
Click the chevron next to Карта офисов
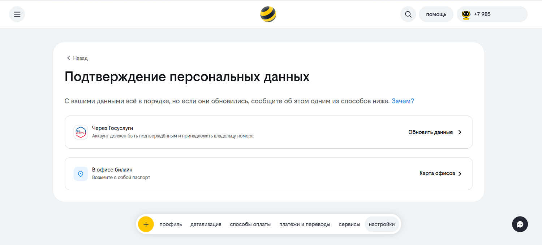pos(460,174)
